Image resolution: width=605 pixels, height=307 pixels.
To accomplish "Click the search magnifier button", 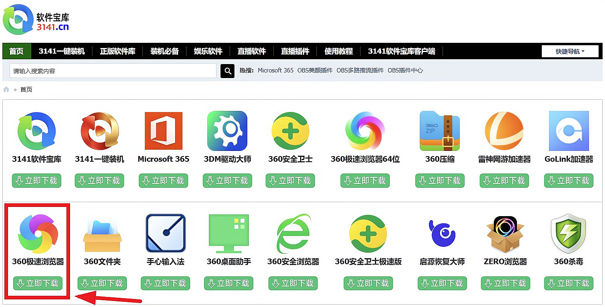I will click(x=228, y=71).
